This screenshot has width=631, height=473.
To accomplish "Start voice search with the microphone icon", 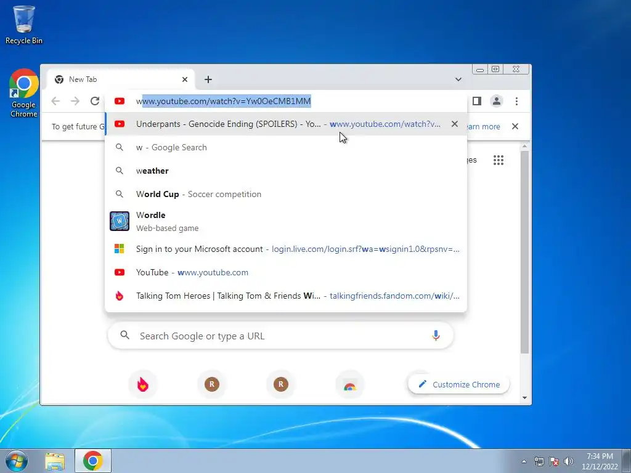I will [x=436, y=336].
